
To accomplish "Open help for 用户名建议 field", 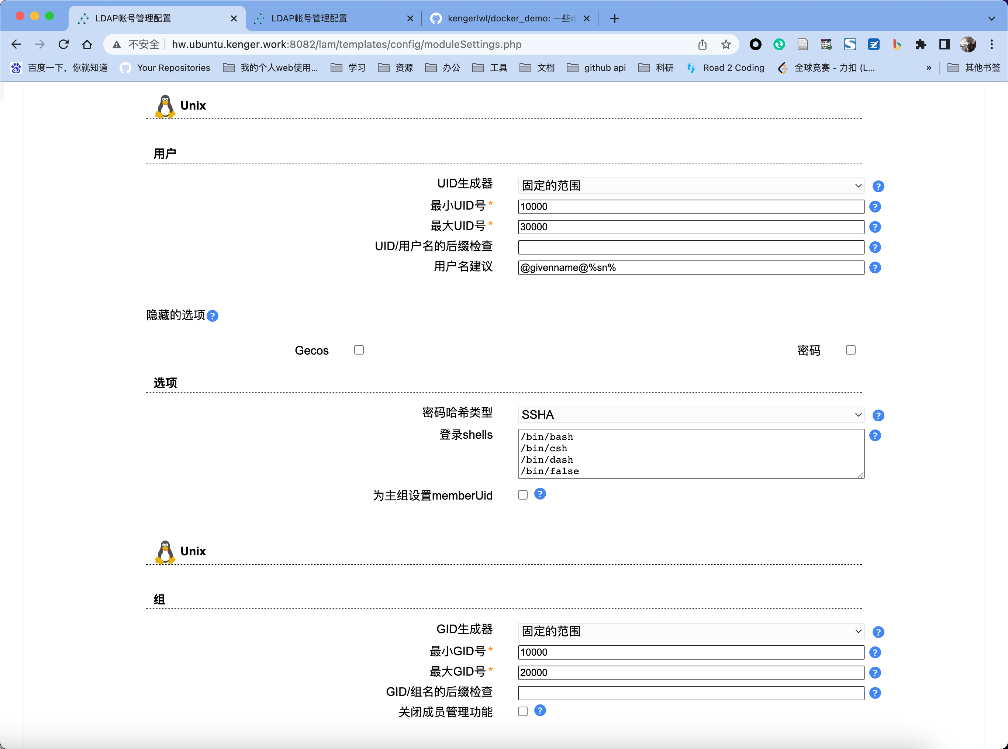I will click(x=875, y=267).
